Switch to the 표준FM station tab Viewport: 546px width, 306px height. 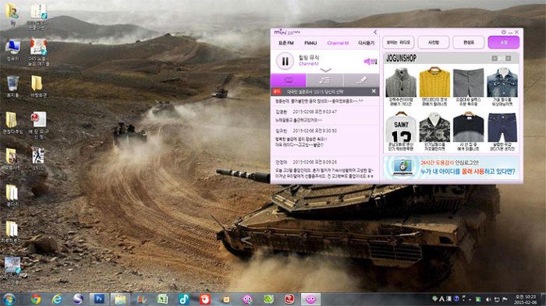(x=286, y=43)
